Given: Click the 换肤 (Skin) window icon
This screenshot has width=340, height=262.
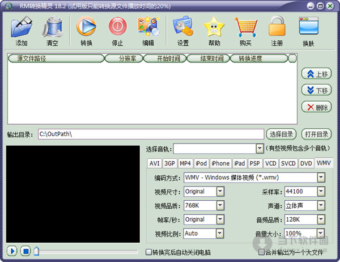Looking at the screenshot, I should point(309,26).
